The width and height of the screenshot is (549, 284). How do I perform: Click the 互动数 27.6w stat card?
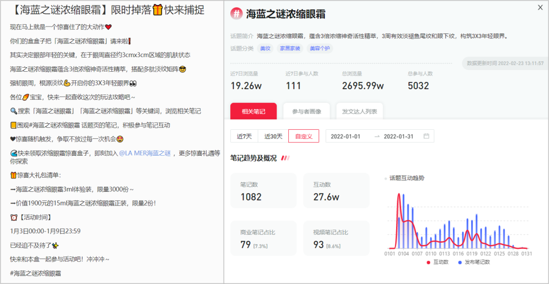coord(337,191)
